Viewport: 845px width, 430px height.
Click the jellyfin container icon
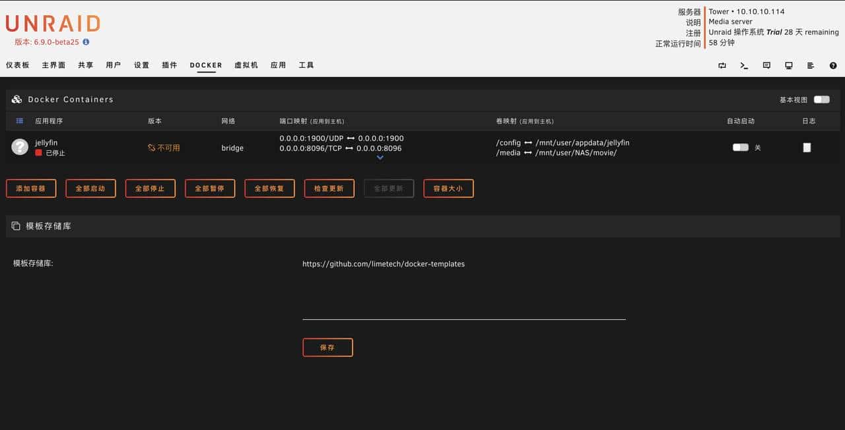click(x=19, y=146)
